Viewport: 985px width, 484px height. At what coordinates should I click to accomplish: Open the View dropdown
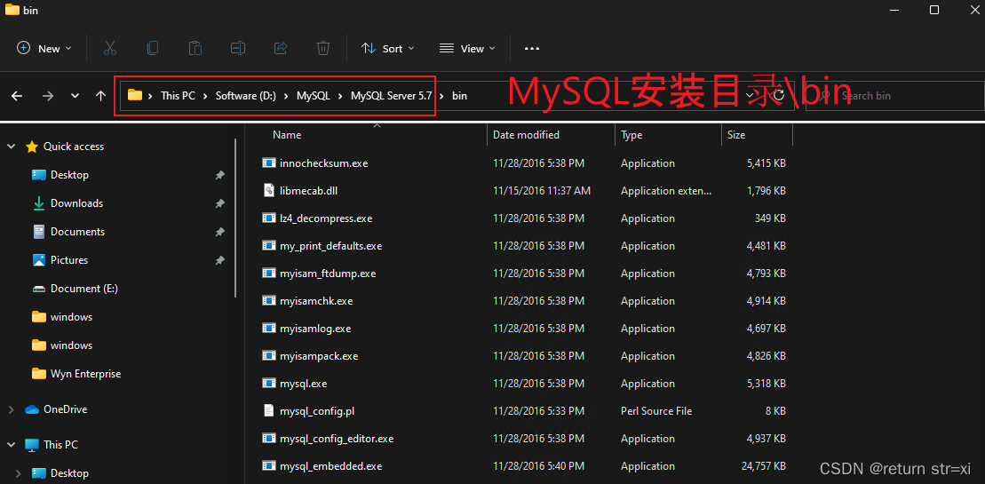tap(467, 48)
